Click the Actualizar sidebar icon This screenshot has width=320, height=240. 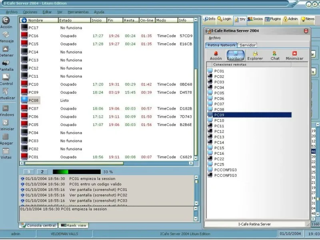tap(5, 92)
